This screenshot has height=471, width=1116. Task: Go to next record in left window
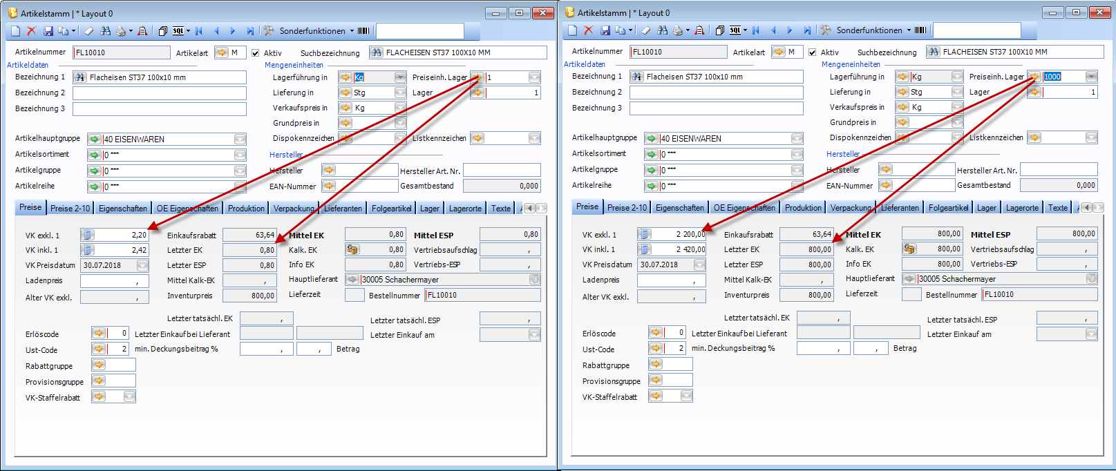(233, 31)
